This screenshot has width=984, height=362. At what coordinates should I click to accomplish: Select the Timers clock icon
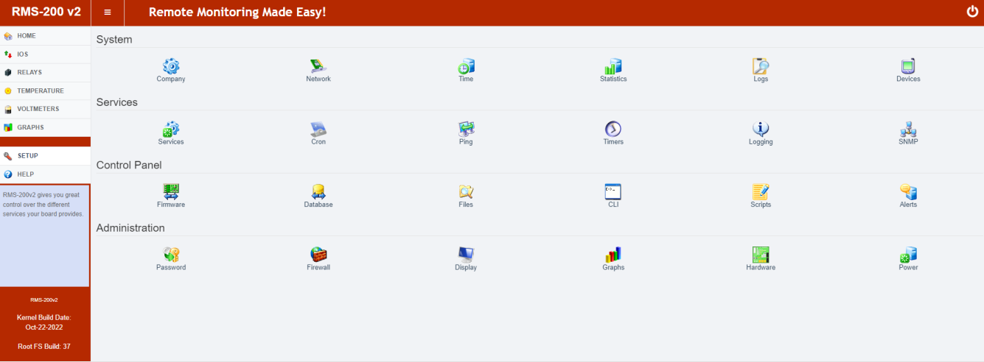point(613,130)
